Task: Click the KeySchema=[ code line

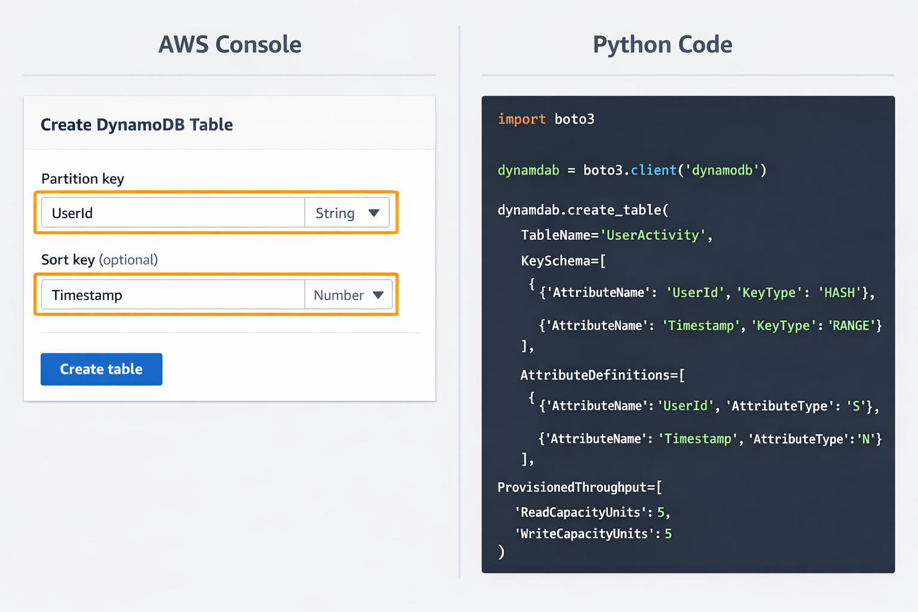Action: point(563,261)
